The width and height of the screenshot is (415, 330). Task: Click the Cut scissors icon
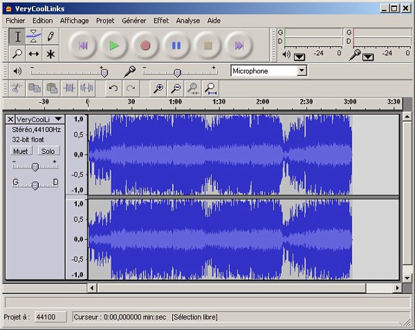coord(17,88)
